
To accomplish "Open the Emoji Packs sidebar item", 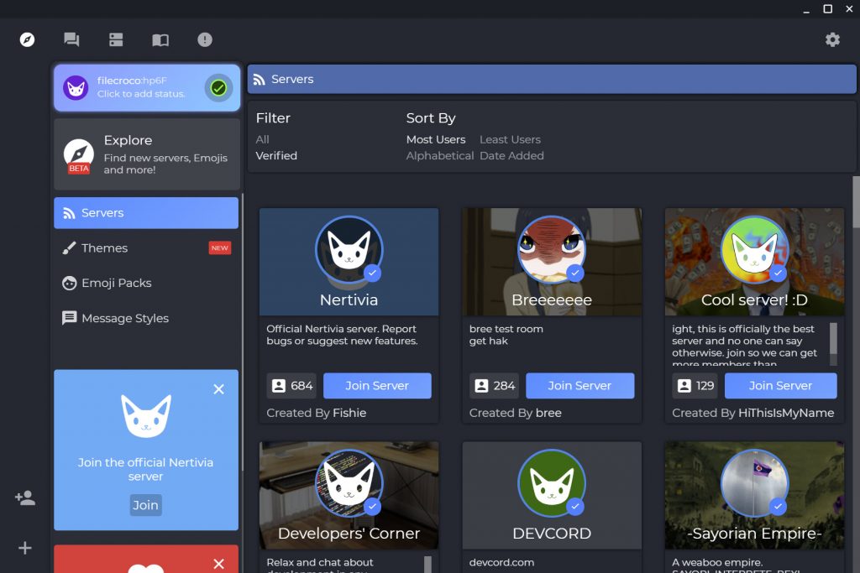I will point(146,283).
